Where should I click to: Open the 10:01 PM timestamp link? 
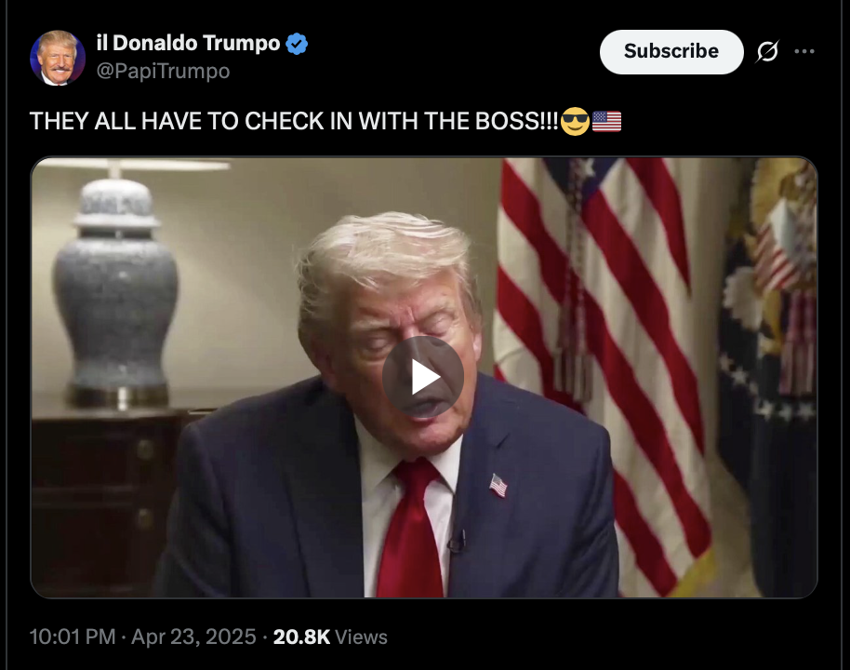click(x=73, y=636)
